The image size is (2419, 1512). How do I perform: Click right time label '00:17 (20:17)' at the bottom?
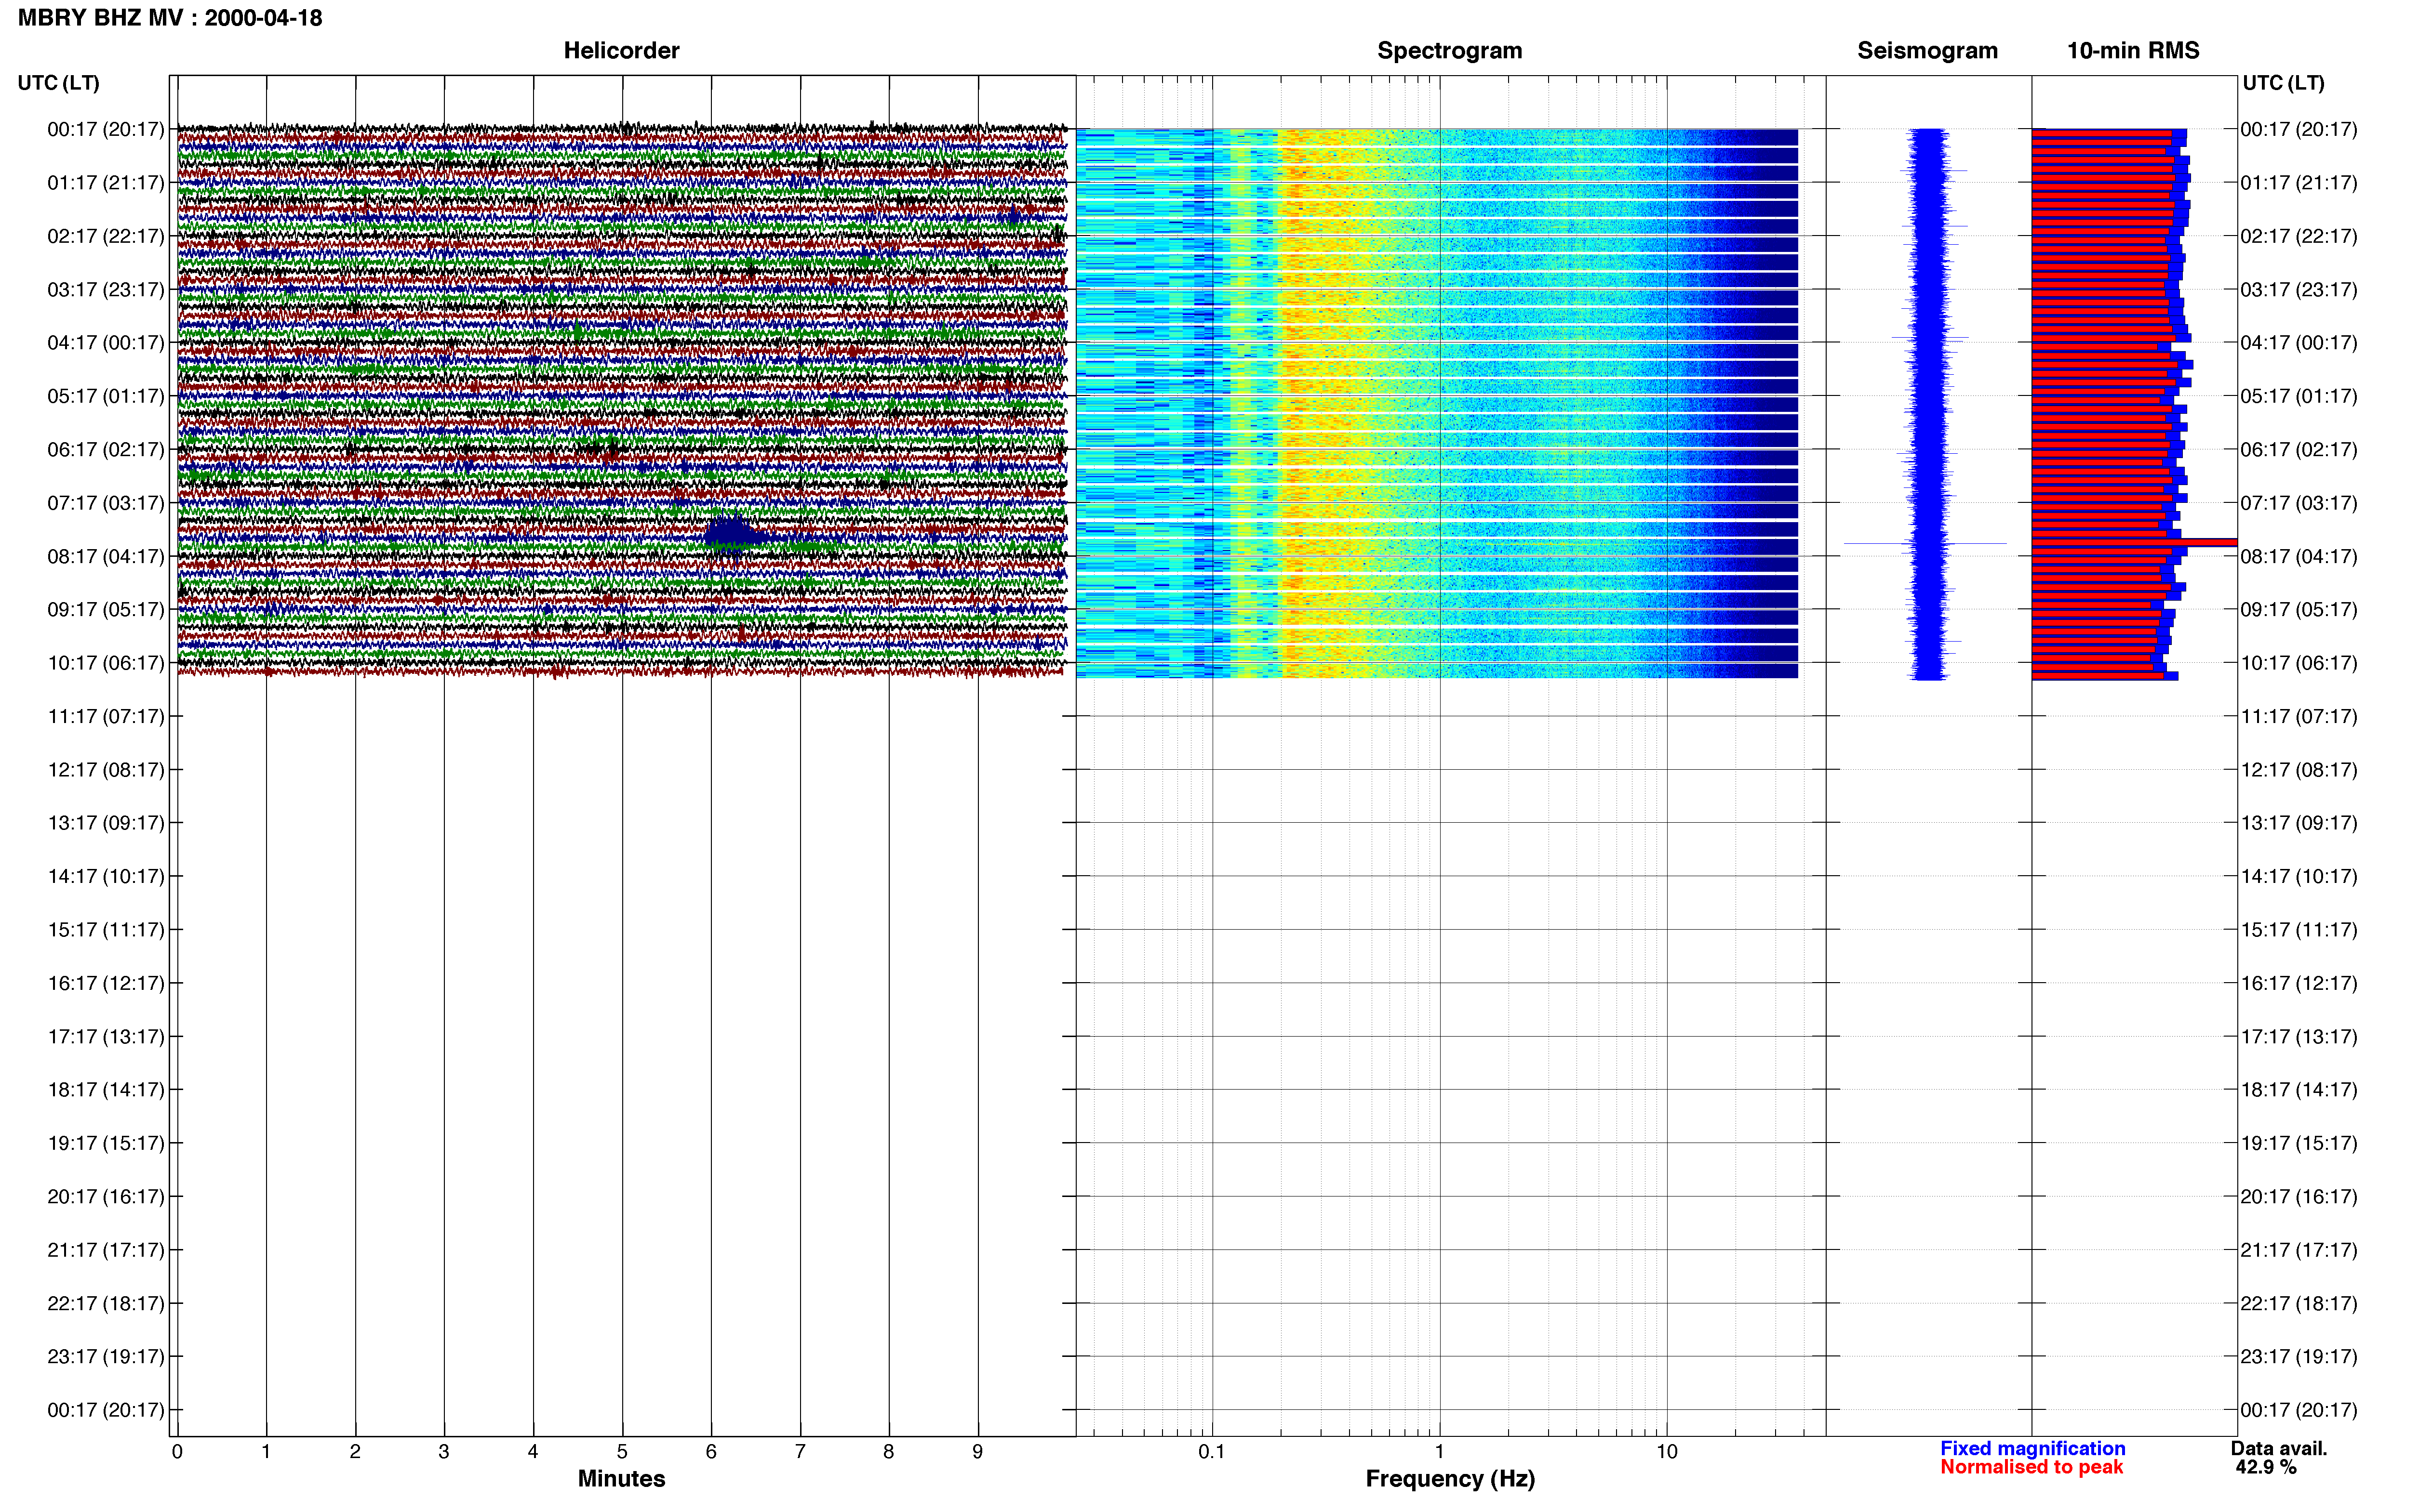pos(2299,1410)
